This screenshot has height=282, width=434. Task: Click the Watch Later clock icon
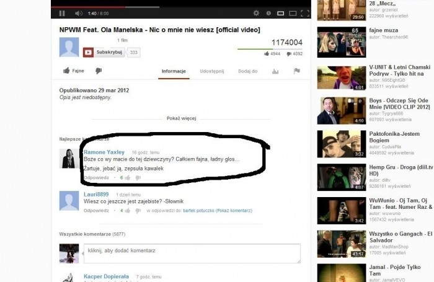pos(268,13)
